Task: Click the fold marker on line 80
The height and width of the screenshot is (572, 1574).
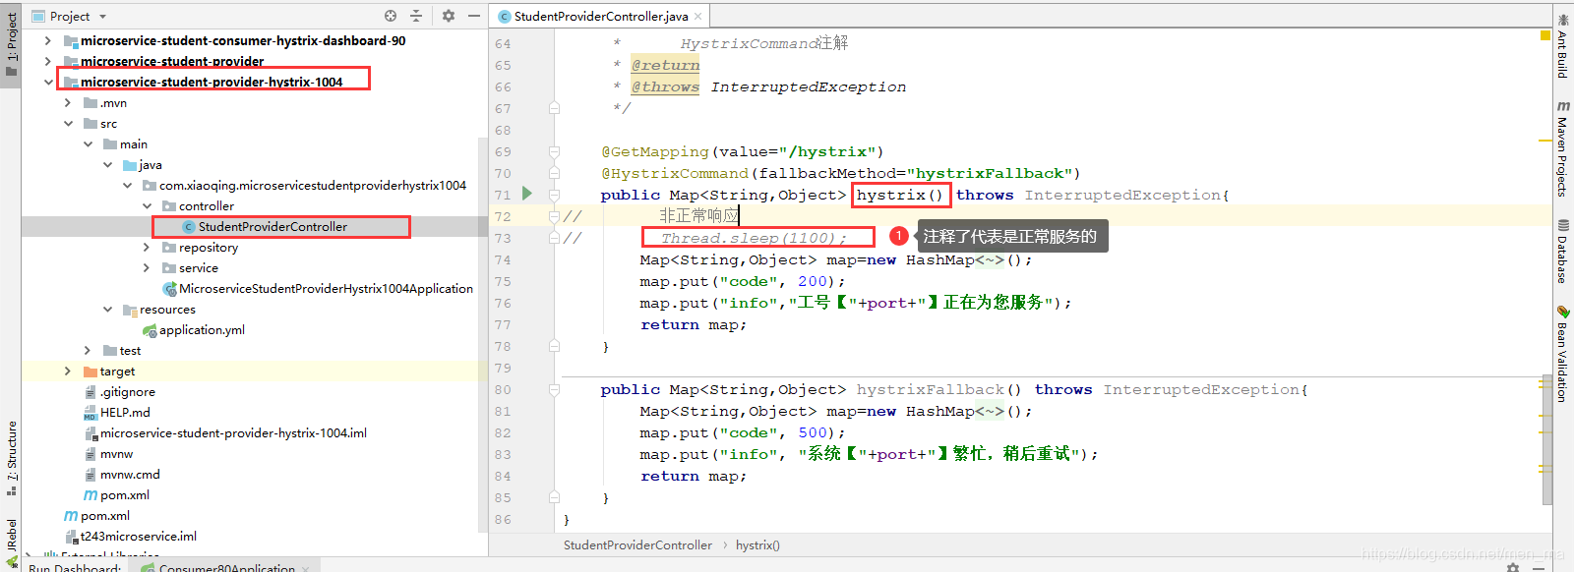Action: [x=554, y=389]
